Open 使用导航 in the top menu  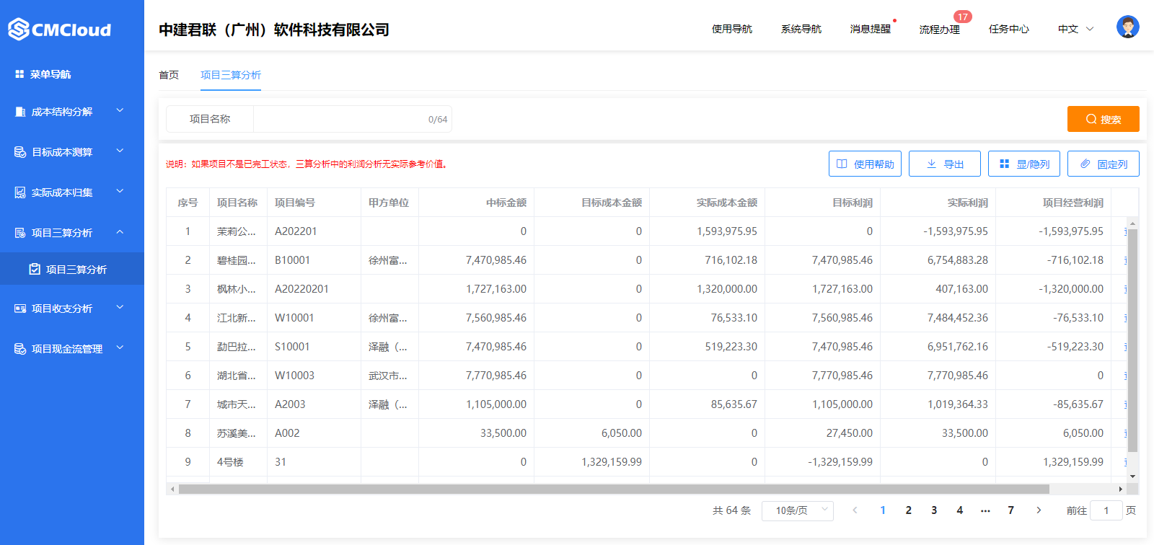[732, 29]
